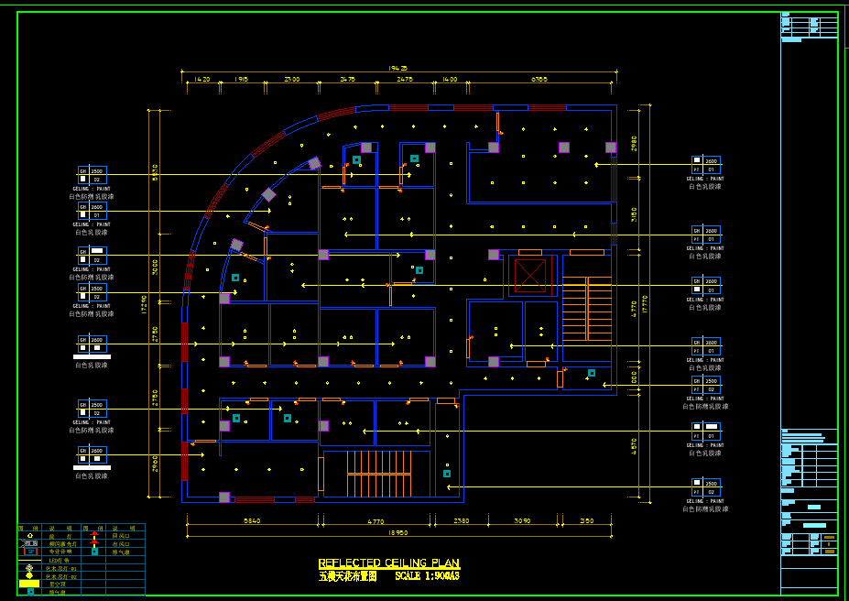
Task: Select the LED strip line sample in legend
Action: (30, 561)
